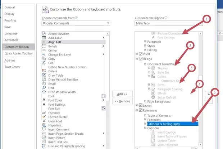Click the Cut scissors icon

coord(44,63)
